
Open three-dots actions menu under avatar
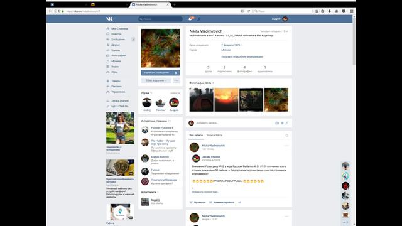[x=176, y=80]
